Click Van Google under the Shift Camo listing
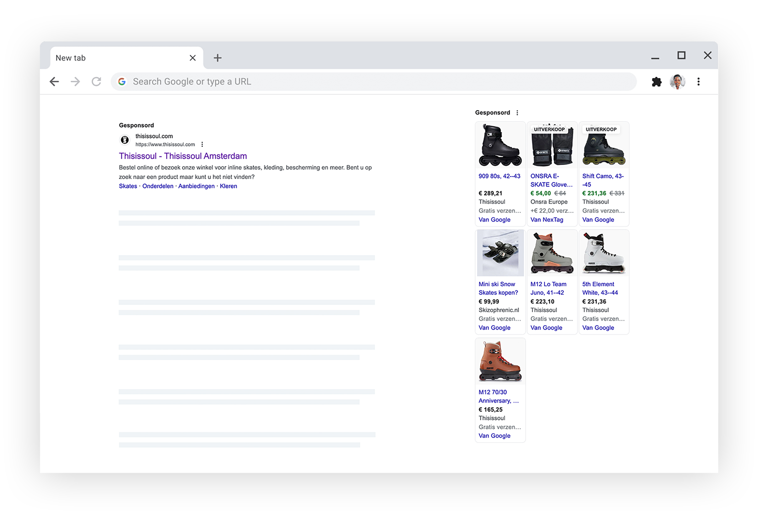 point(598,220)
